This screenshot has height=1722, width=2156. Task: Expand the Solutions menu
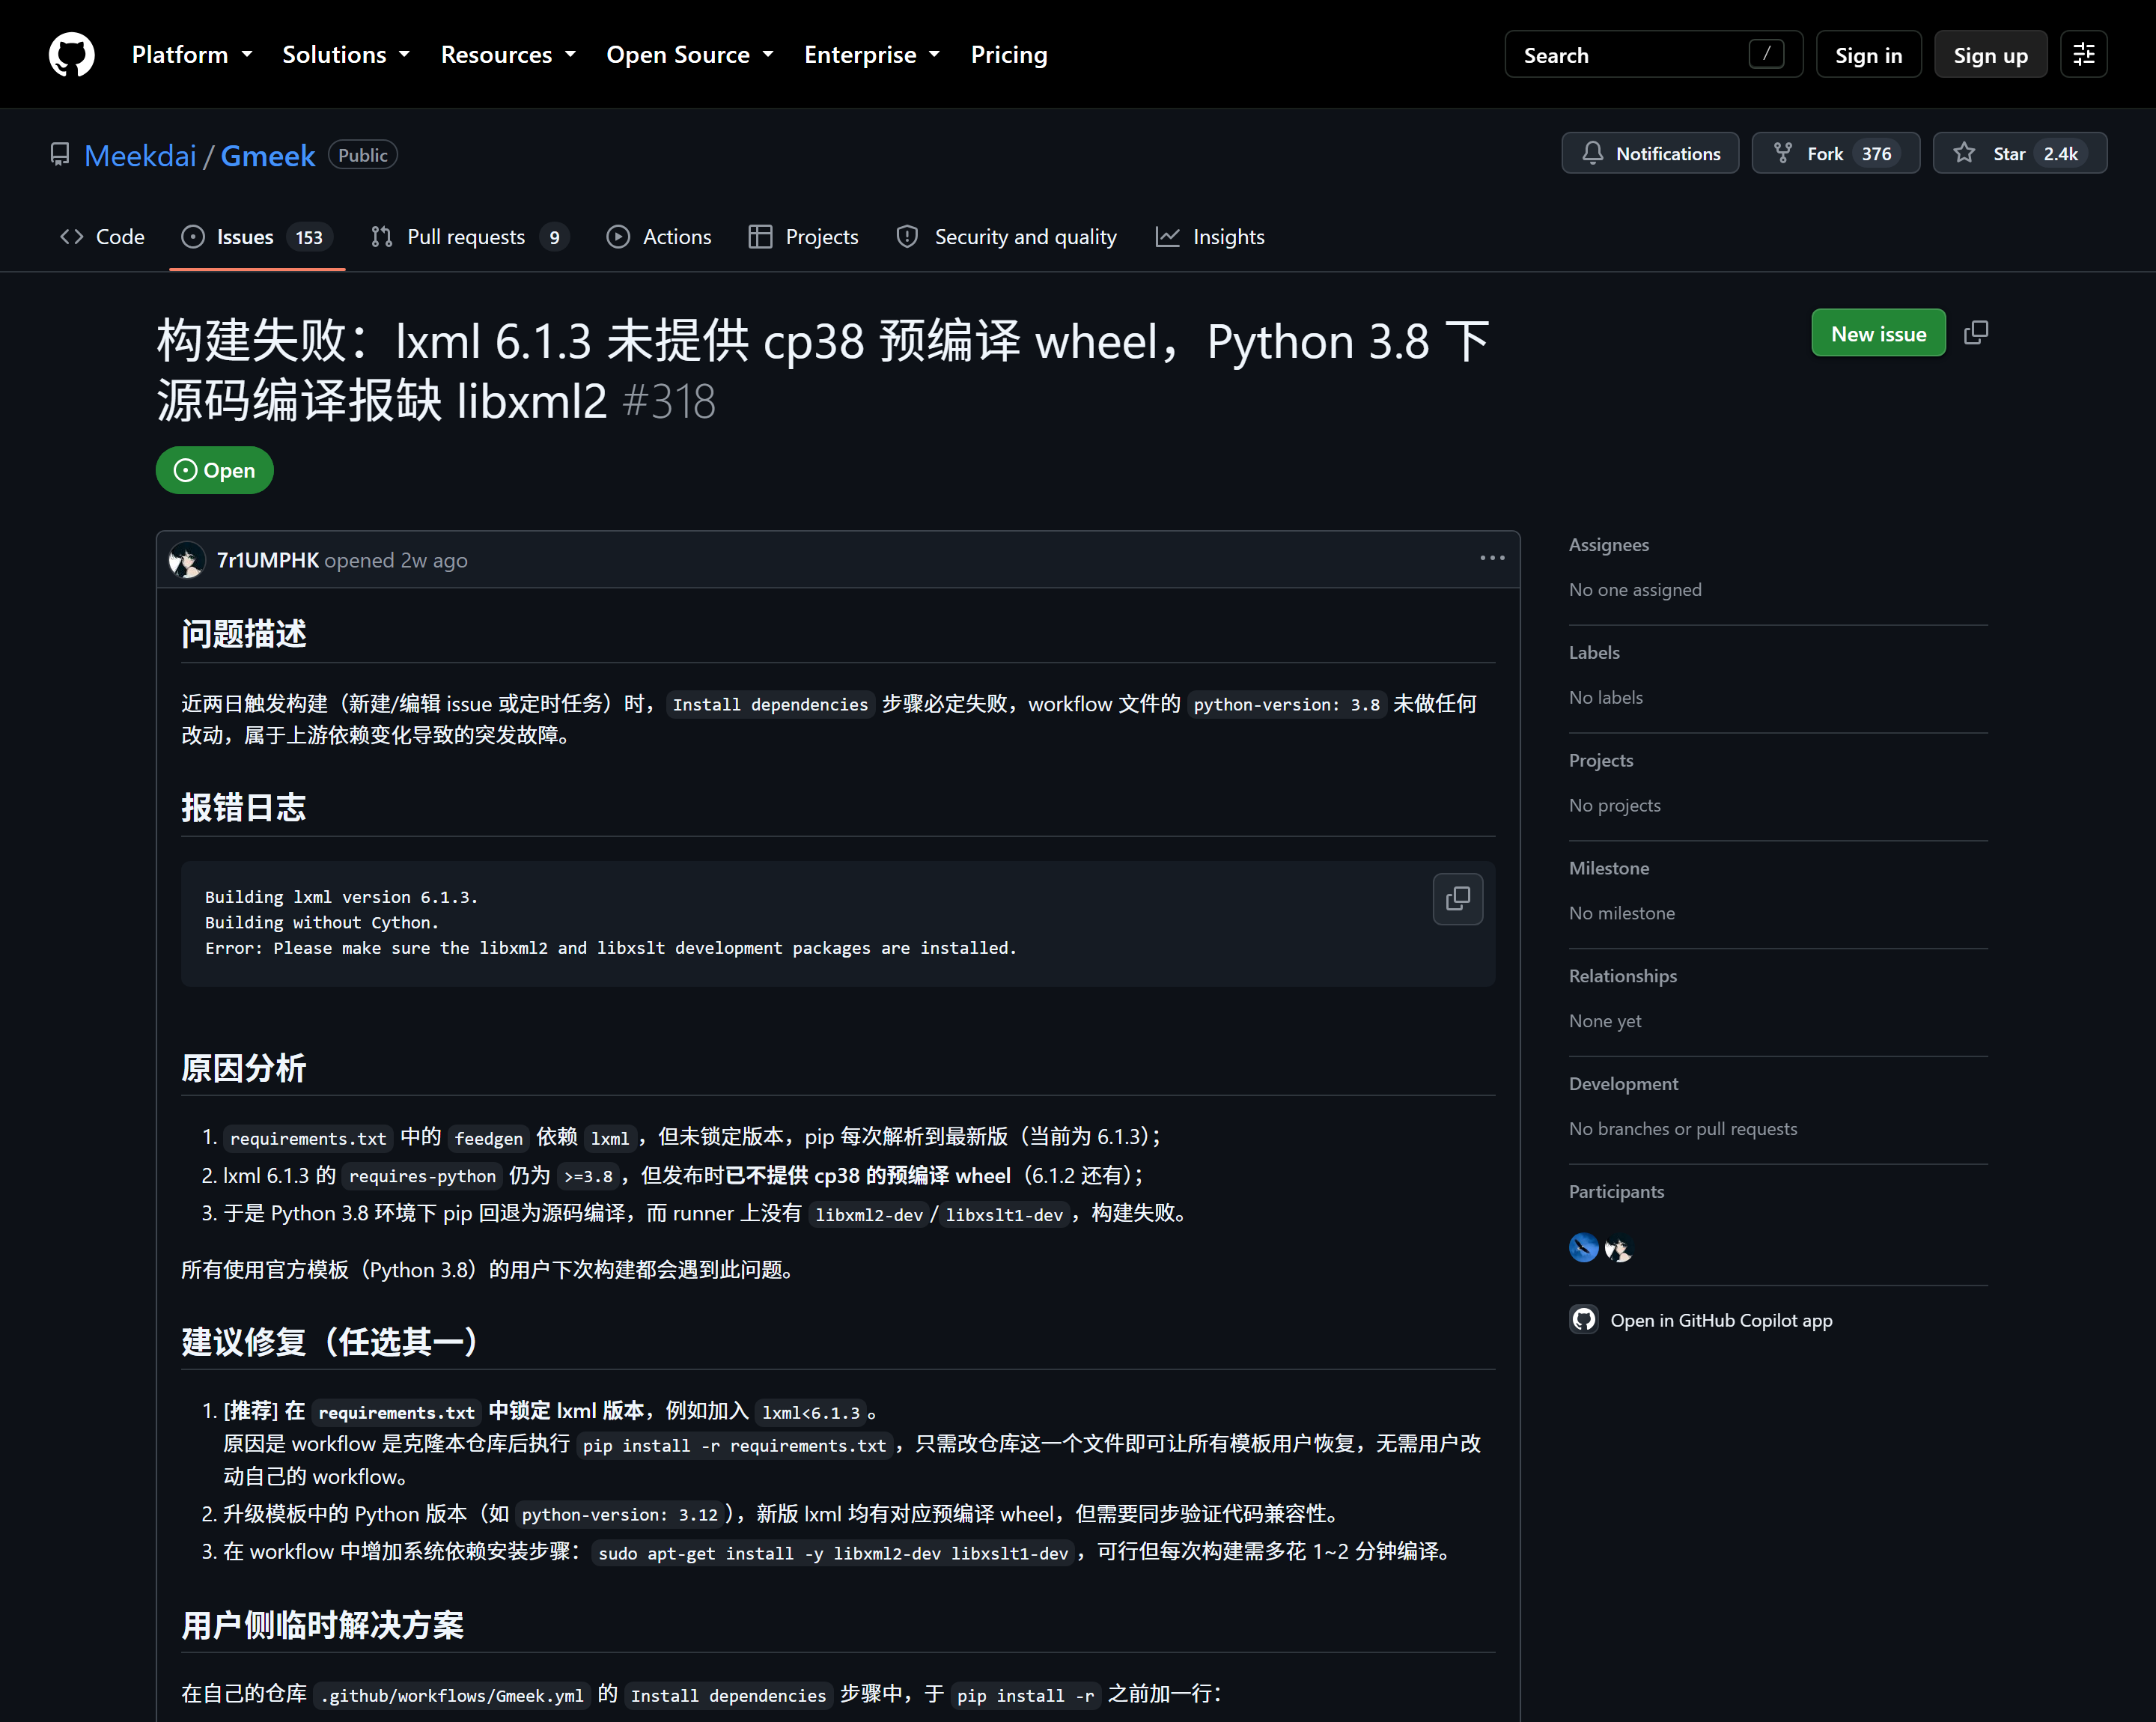[x=346, y=54]
